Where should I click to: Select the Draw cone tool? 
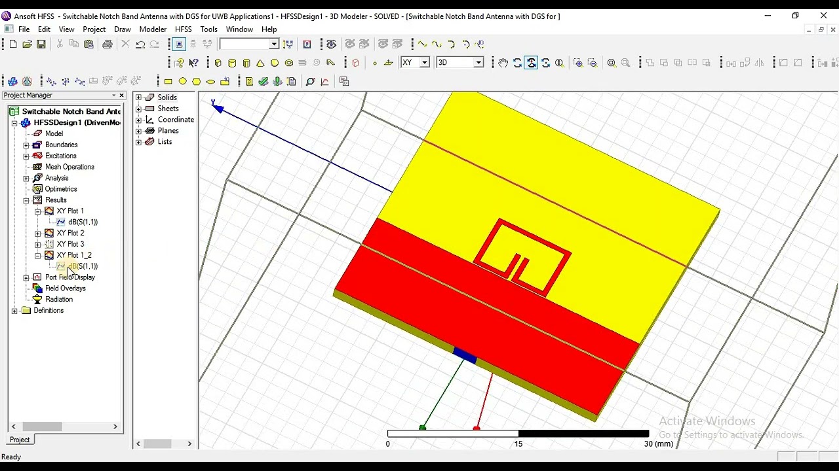pos(260,63)
